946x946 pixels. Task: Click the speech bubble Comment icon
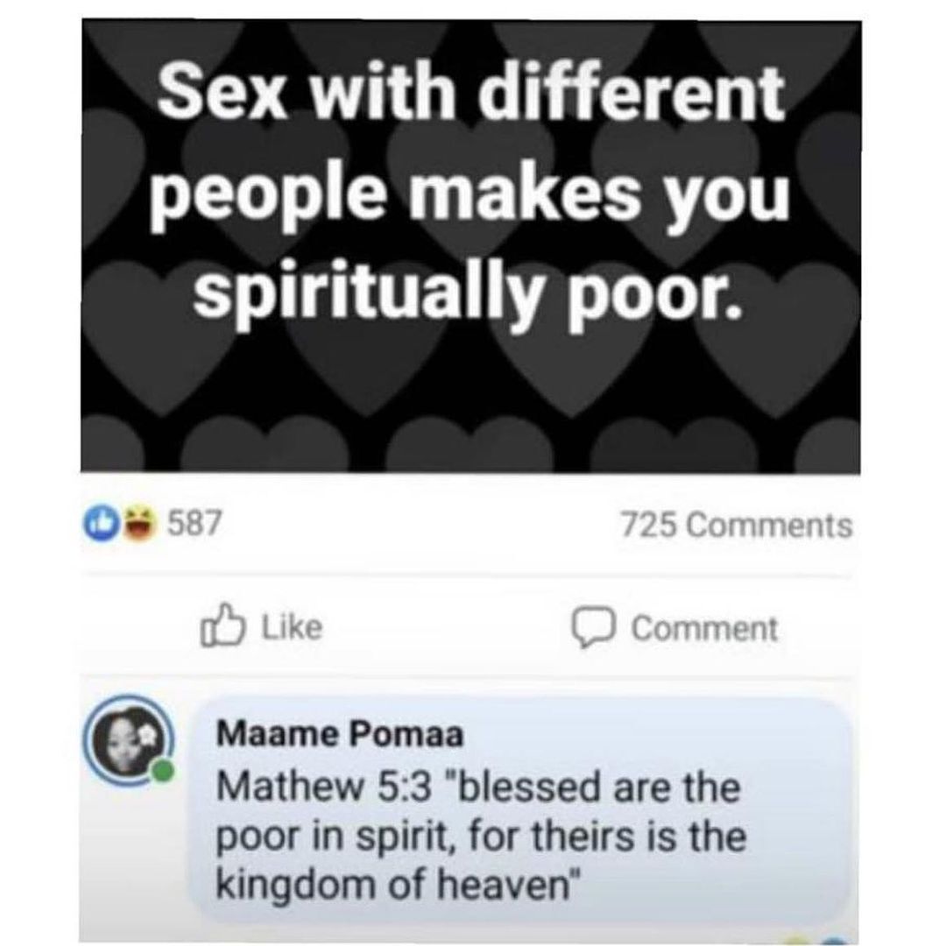point(589,627)
